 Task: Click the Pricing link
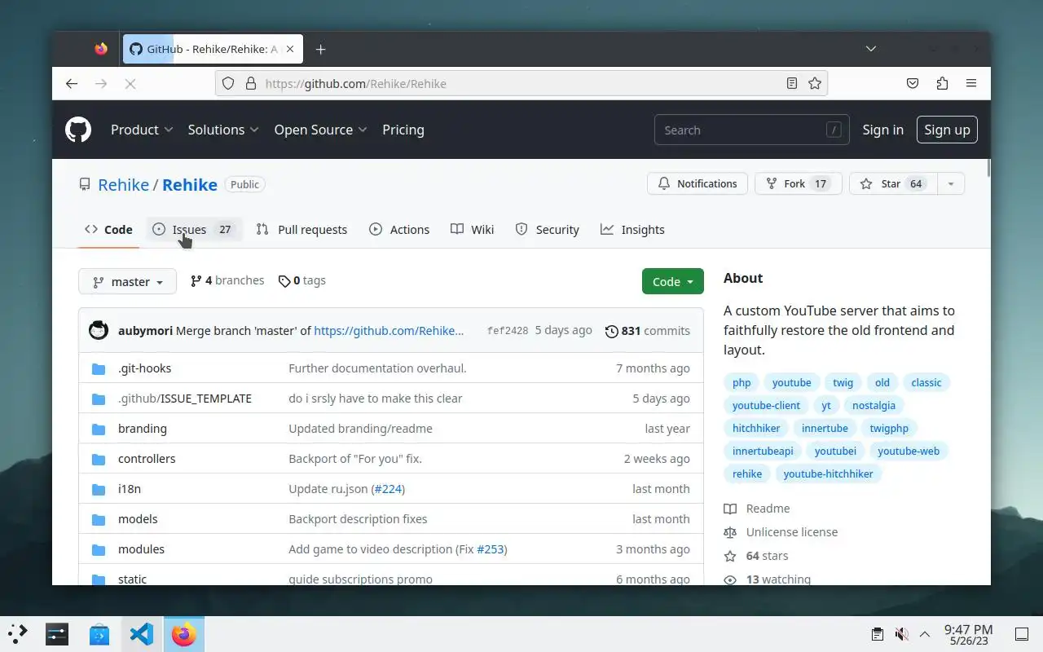[x=403, y=130]
